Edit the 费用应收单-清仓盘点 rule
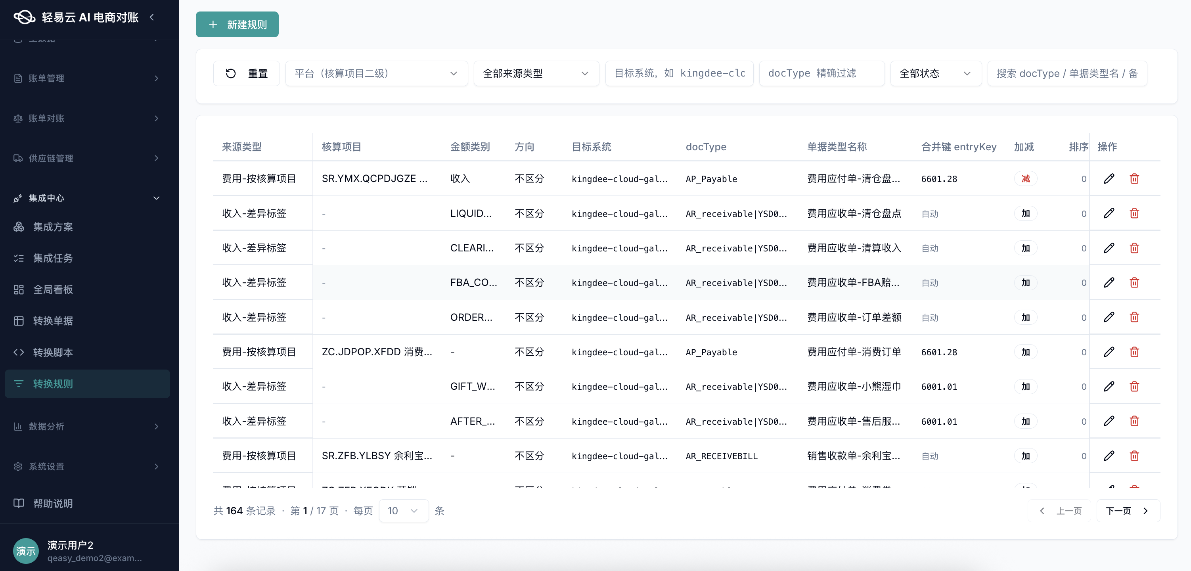The height and width of the screenshot is (571, 1191). click(1109, 213)
